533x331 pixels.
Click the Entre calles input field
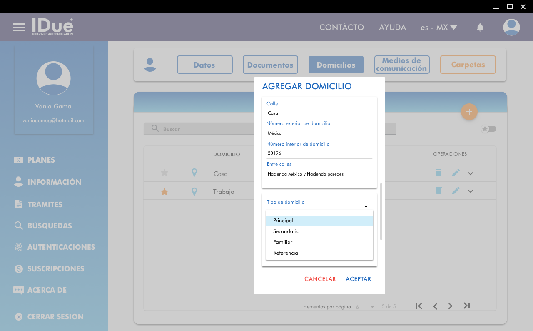pos(319,174)
